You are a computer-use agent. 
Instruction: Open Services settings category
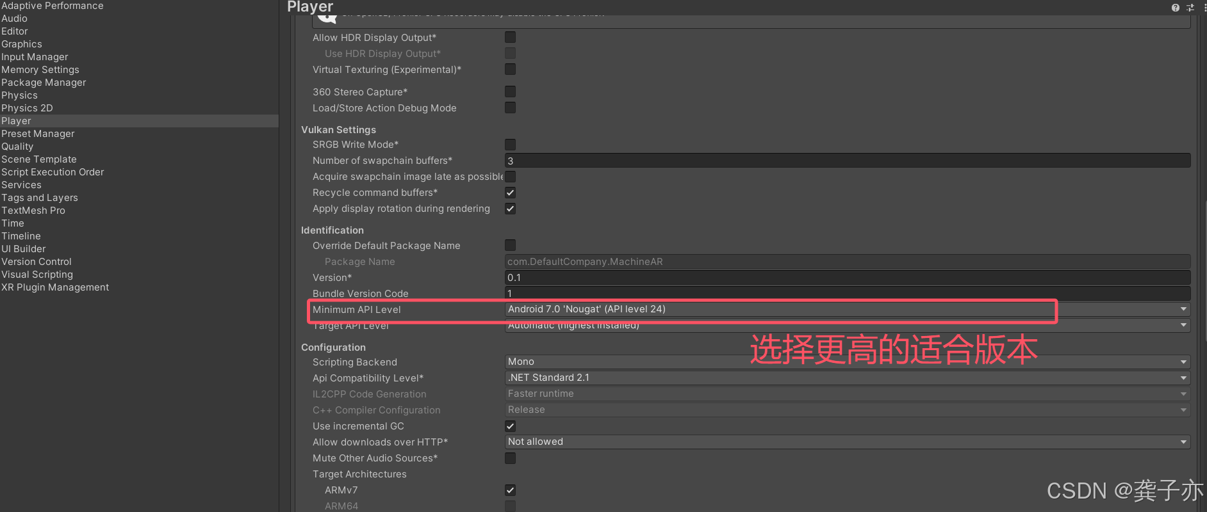[21, 185]
